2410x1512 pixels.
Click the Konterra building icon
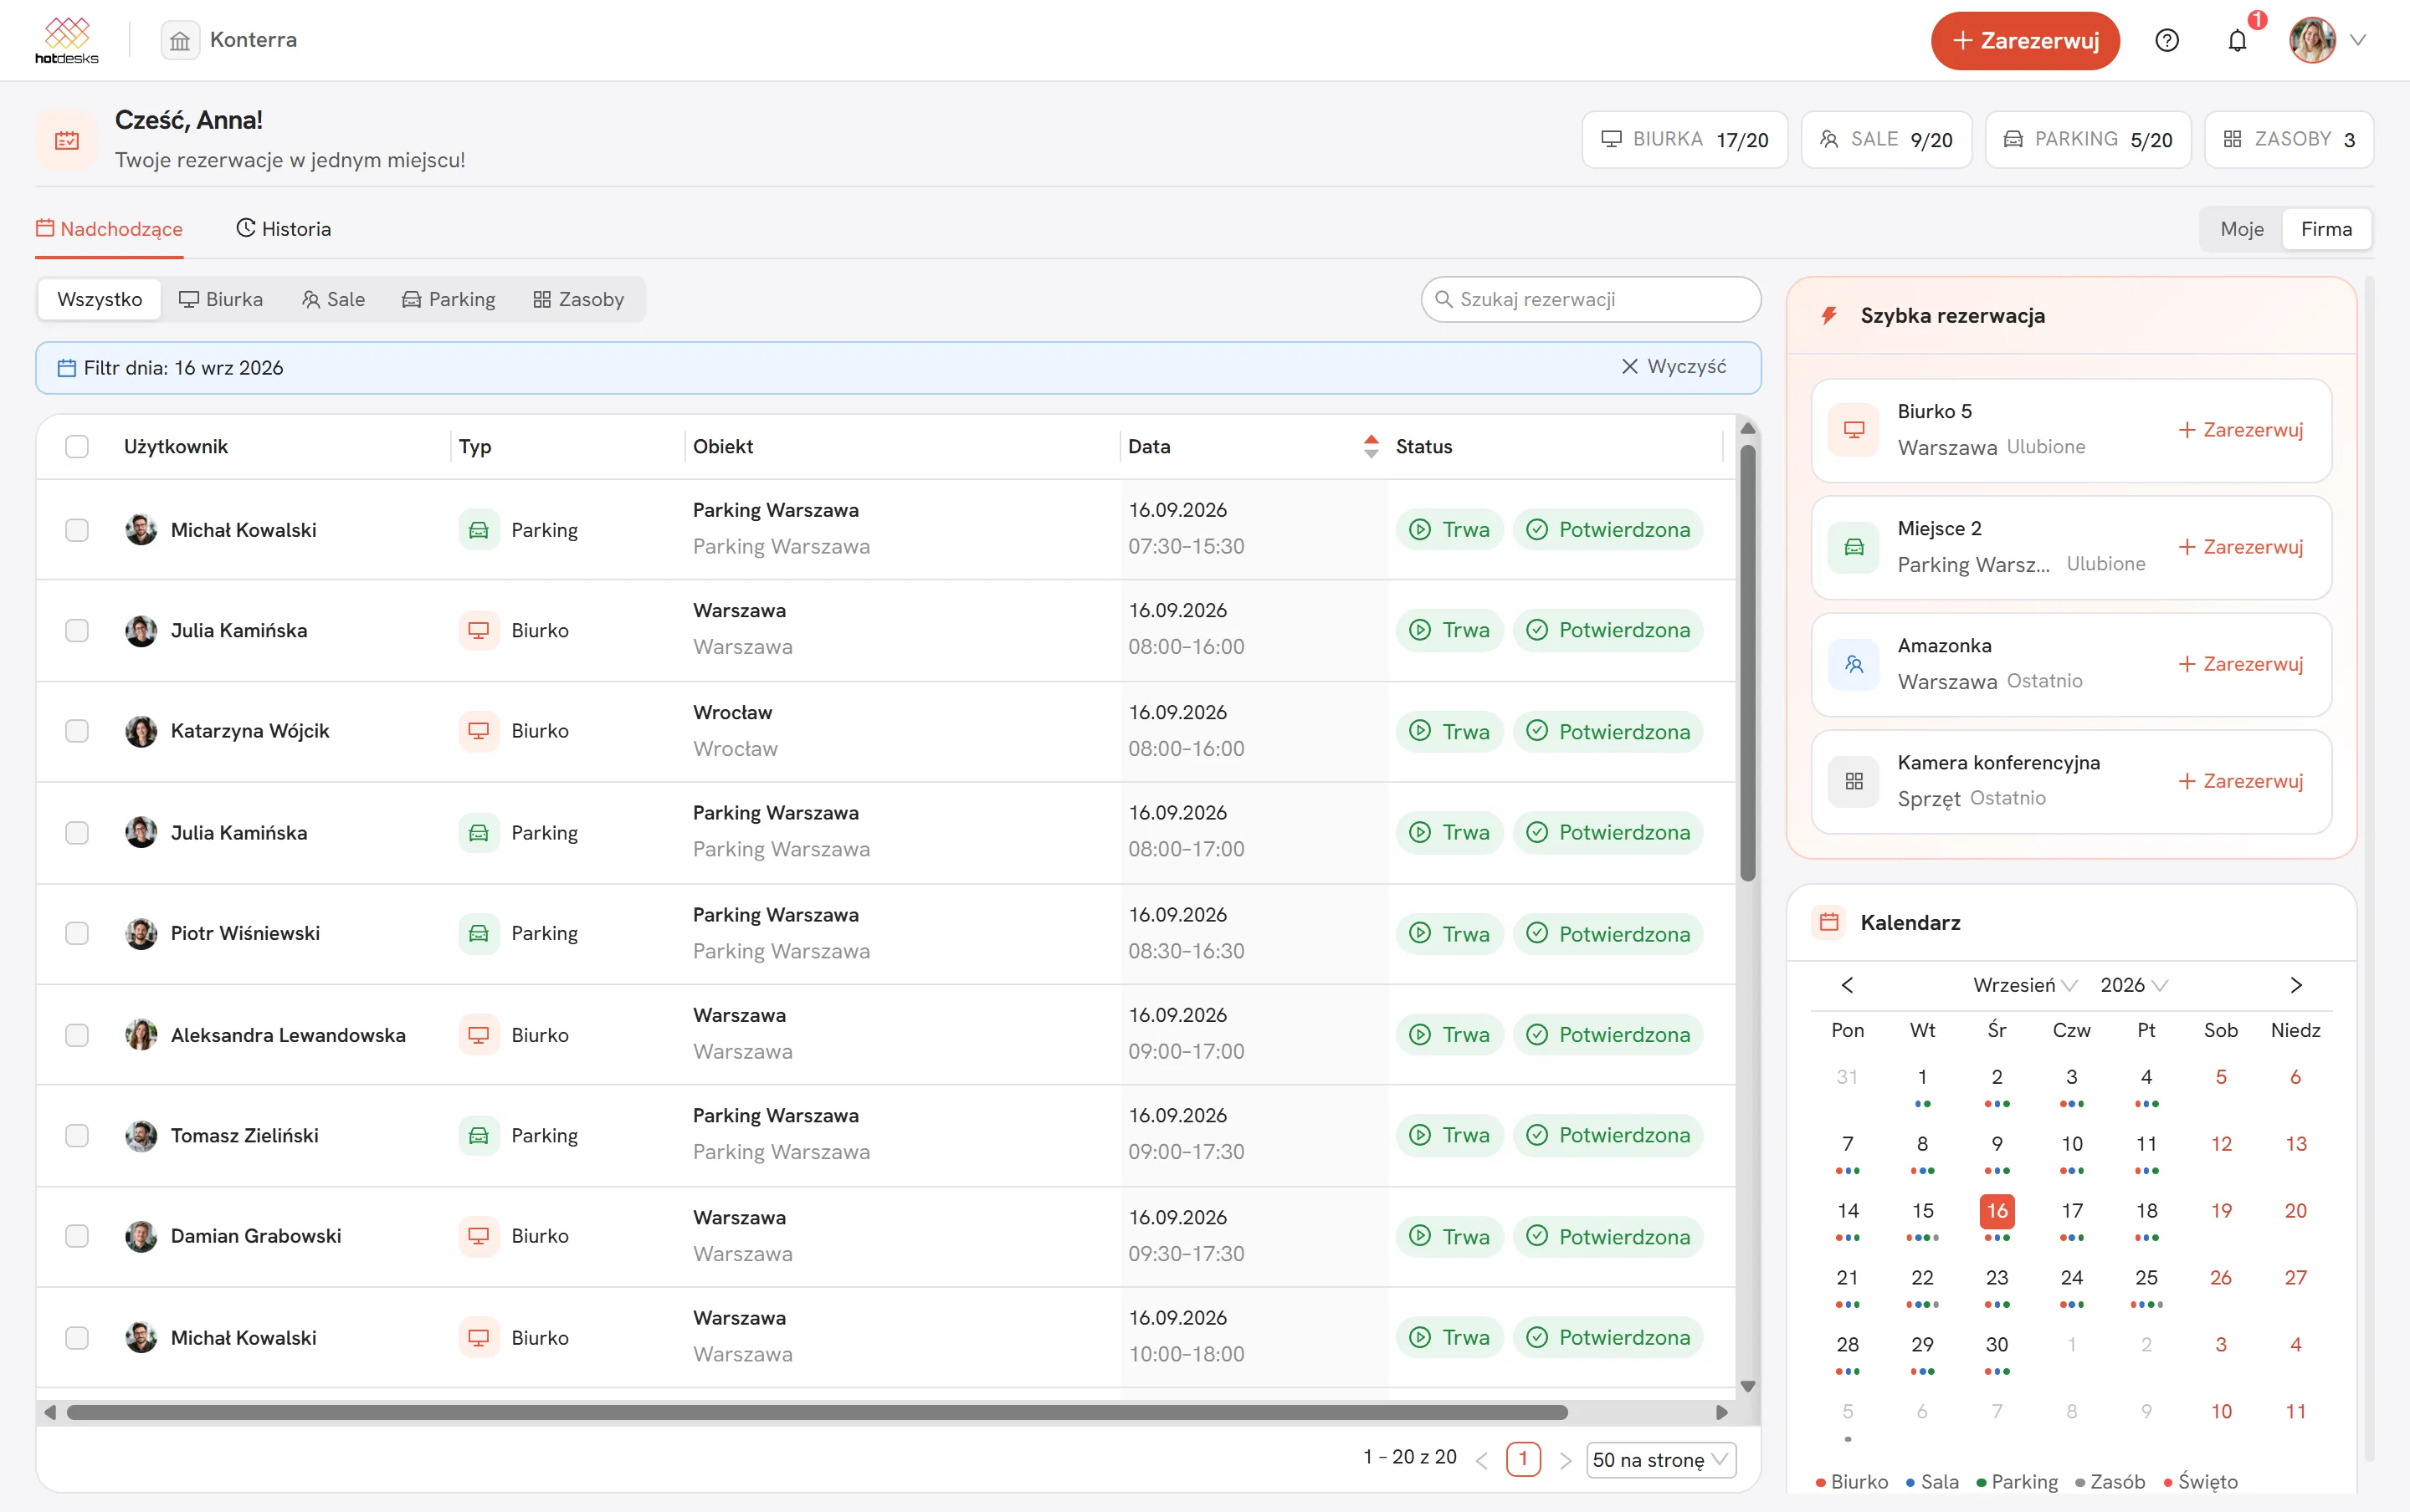180,40
